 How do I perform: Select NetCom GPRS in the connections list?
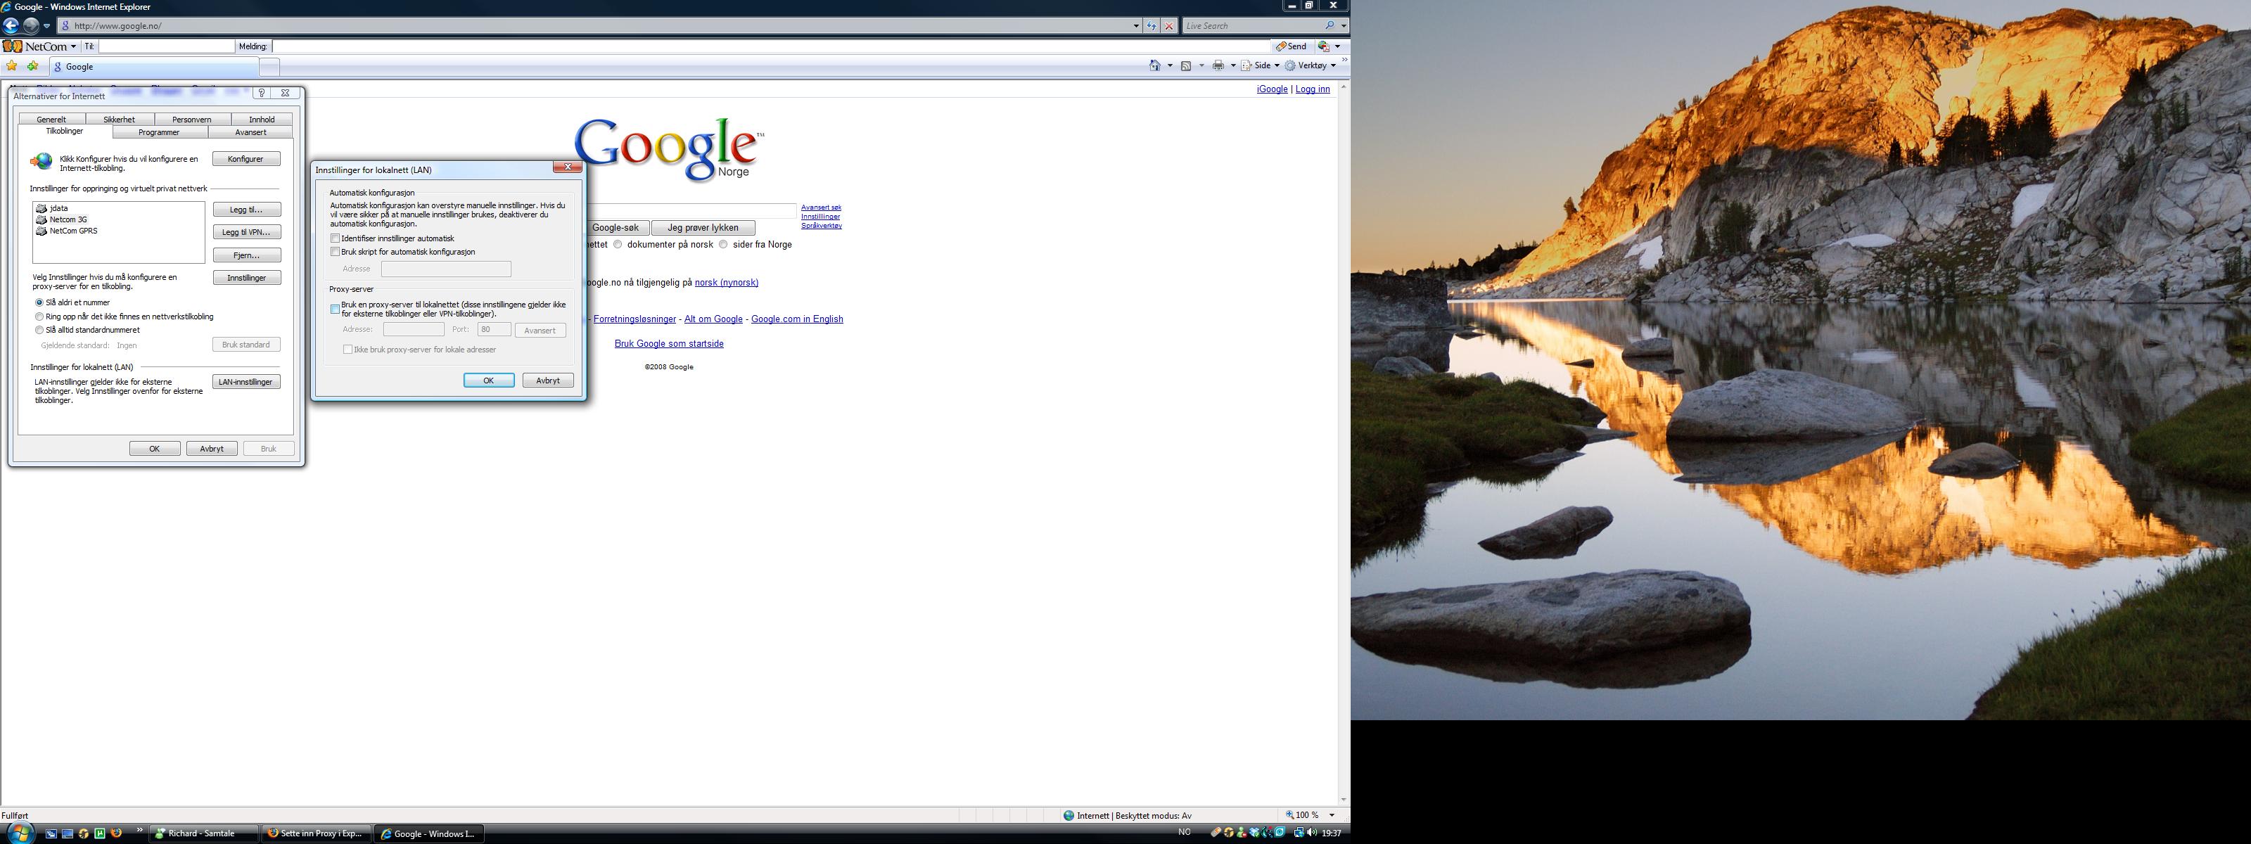[73, 231]
